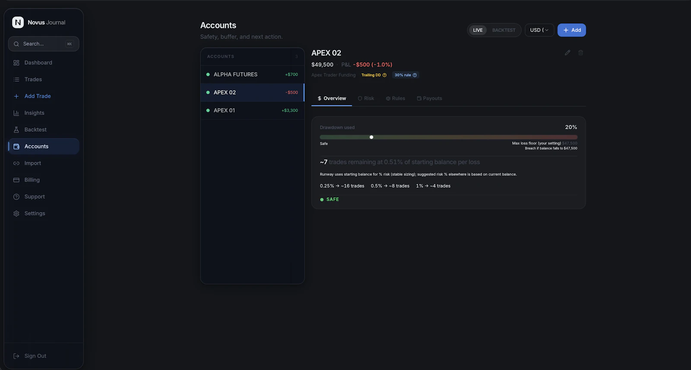Delete APEX 02 with trash icon

tap(581, 53)
